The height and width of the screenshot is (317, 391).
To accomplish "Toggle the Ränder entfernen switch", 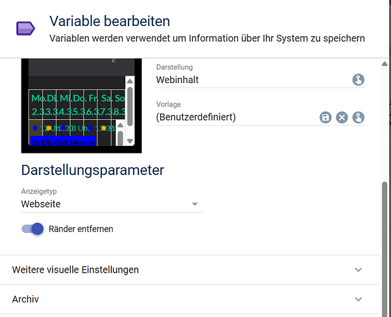I will click(x=32, y=228).
